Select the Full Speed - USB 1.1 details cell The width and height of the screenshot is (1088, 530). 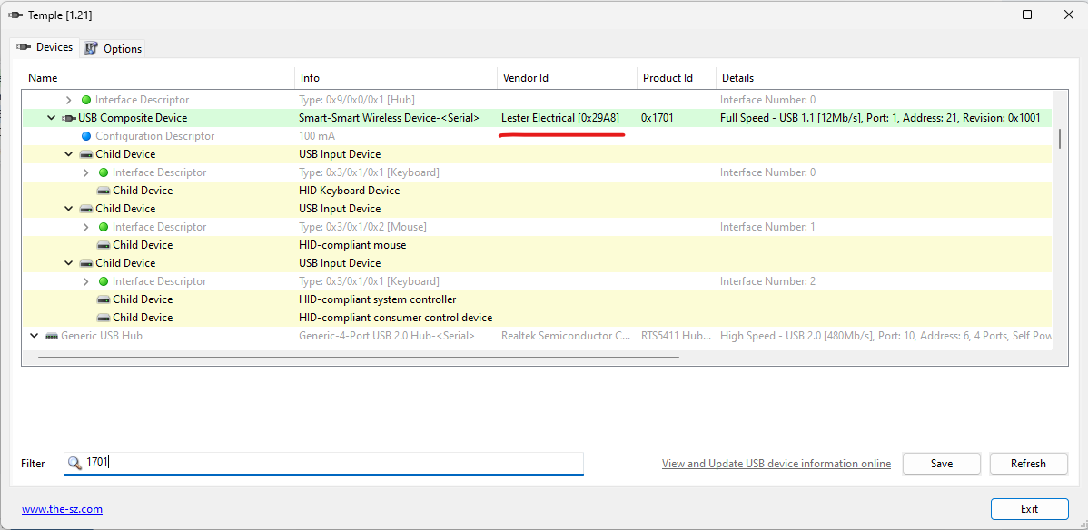coord(880,118)
